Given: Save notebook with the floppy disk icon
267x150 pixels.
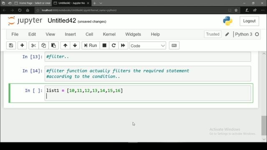Looking at the screenshot, I should point(11,45).
